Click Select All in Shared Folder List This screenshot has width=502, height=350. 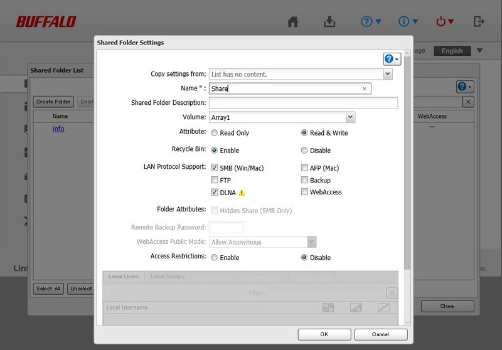tap(48, 289)
